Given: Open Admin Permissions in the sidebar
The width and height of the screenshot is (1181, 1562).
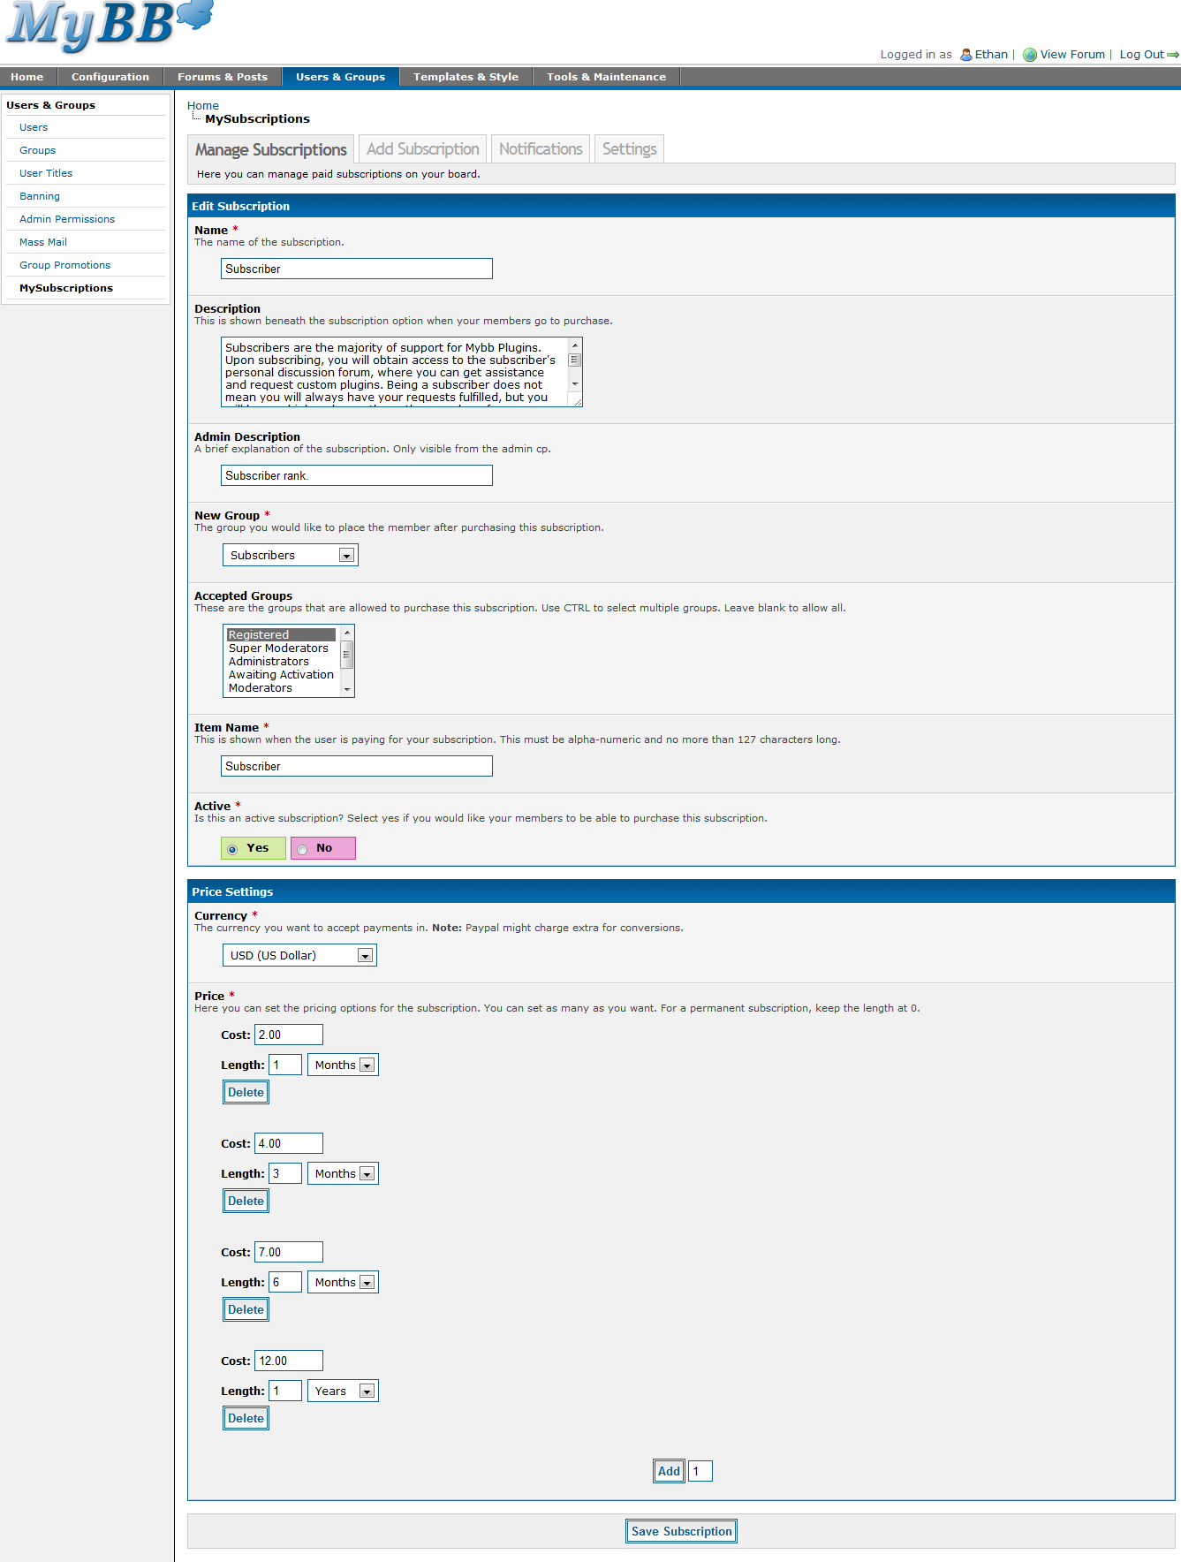Looking at the screenshot, I should click(67, 219).
